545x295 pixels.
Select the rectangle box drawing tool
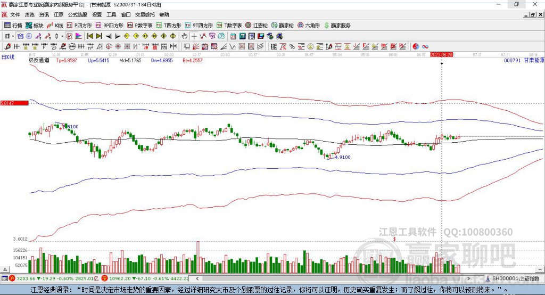coord(187,47)
